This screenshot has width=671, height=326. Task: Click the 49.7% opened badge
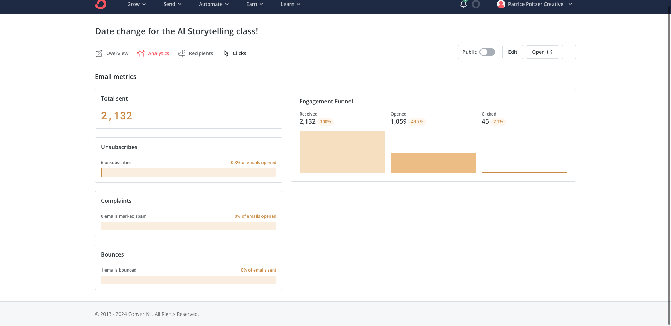[x=417, y=122]
